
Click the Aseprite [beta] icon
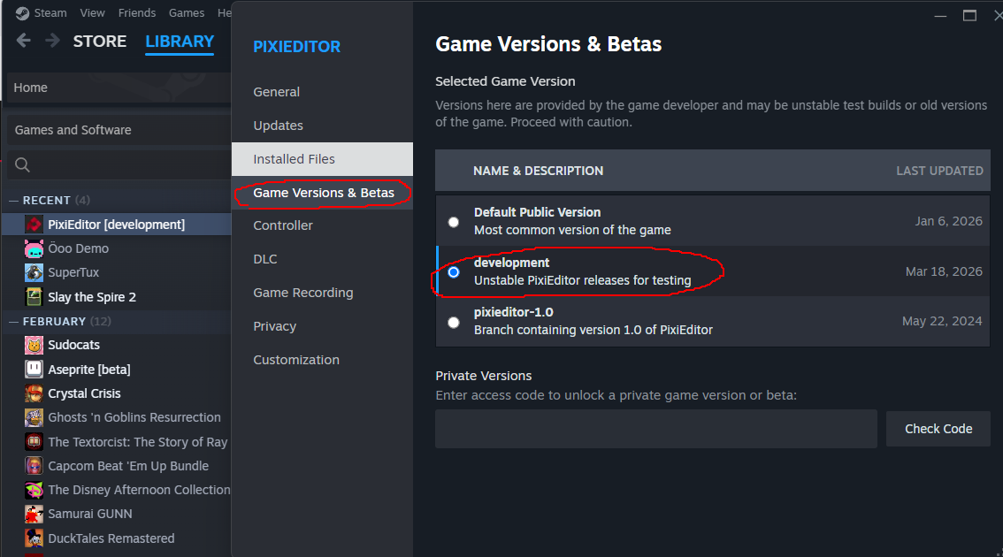[x=34, y=370]
